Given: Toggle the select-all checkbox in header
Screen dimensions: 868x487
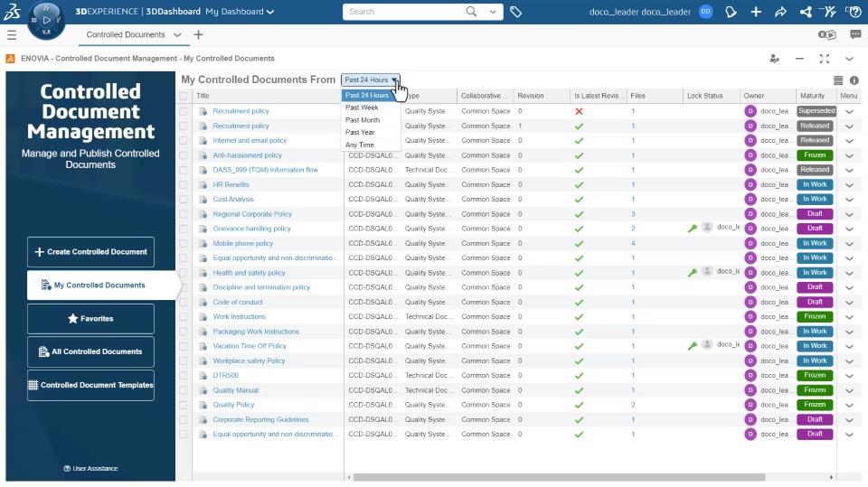Looking at the screenshot, I should pos(184,96).
